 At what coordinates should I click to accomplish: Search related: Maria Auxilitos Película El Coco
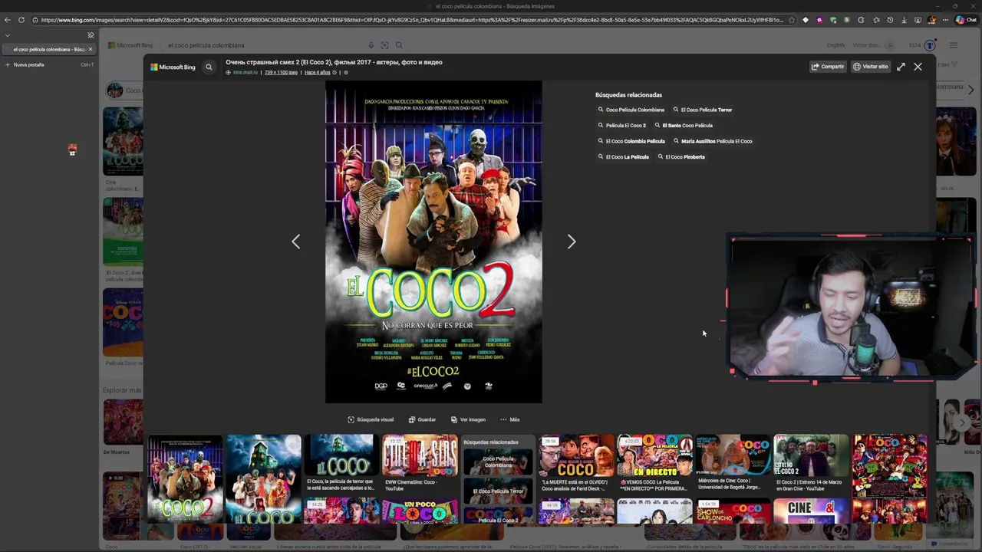coord(713,141)
